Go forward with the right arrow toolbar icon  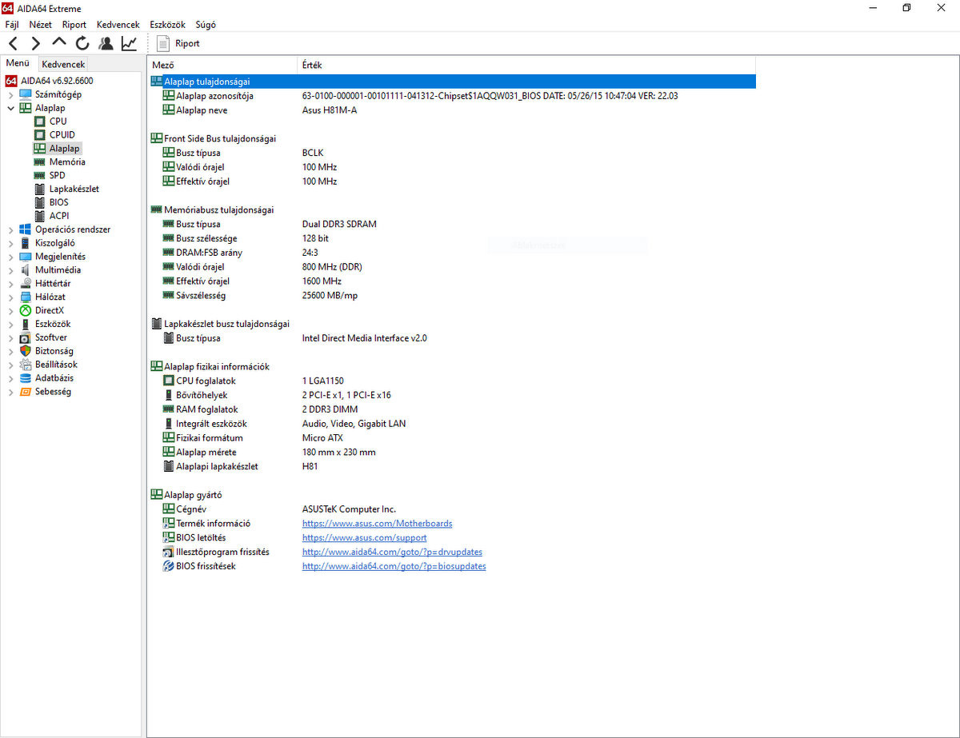(36, 43)
